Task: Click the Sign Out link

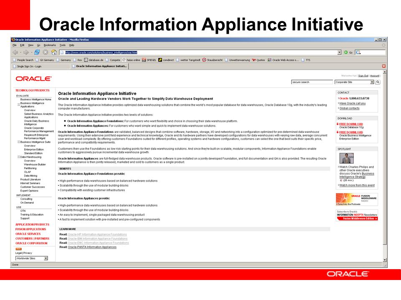Action: click(363, 76)
